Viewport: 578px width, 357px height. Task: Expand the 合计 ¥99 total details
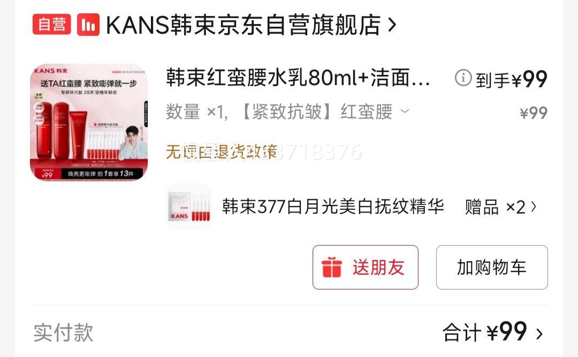coord(493,332)
